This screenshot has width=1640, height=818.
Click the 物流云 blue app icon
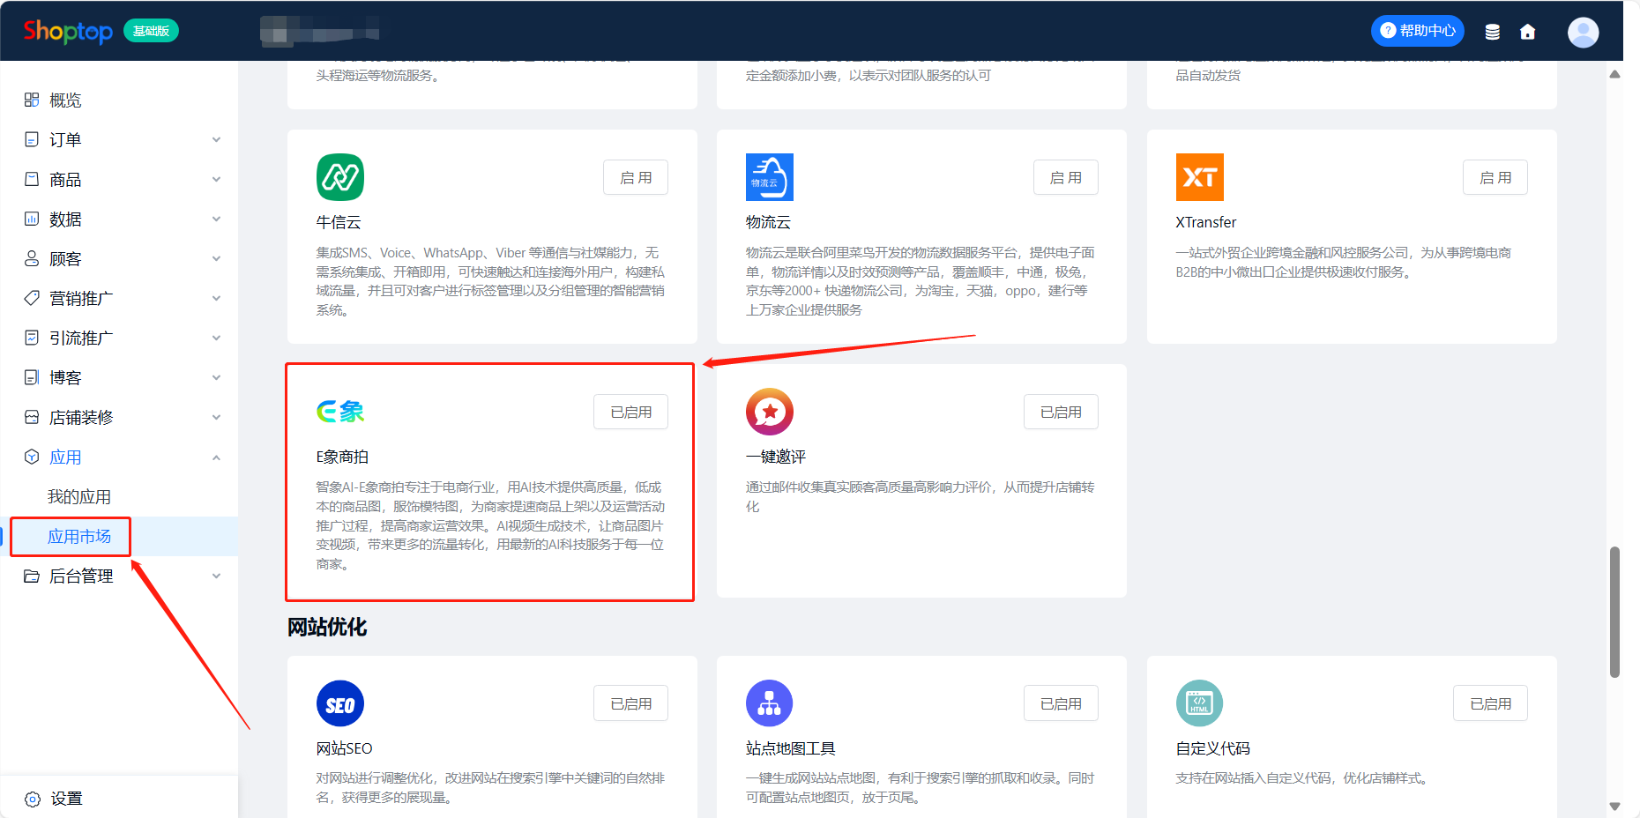[x=769, y=177]
